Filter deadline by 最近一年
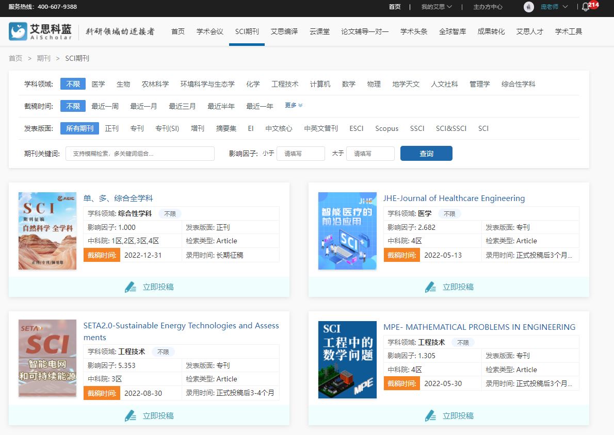The height and width of the screenshot is (435, 614). [x=260, y=106]
